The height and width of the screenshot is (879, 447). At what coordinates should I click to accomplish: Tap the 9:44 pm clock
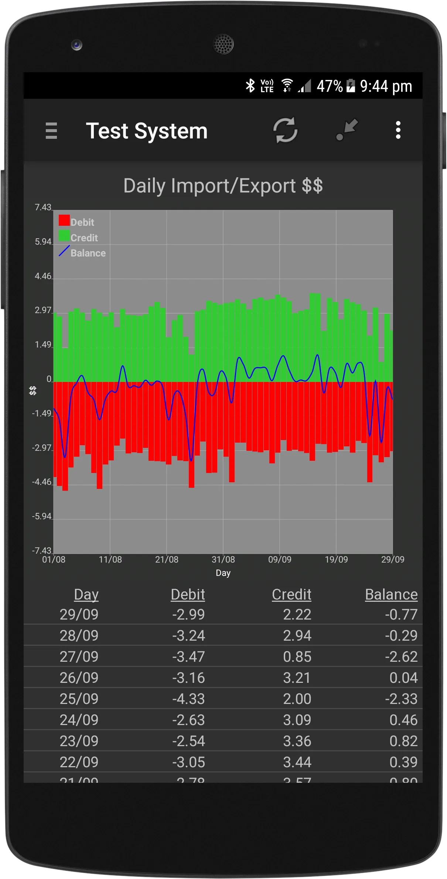tap(386, 86)
